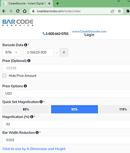Open the www.CreateBarcodes.com link
130x153 pixels.
coord(89,32)
